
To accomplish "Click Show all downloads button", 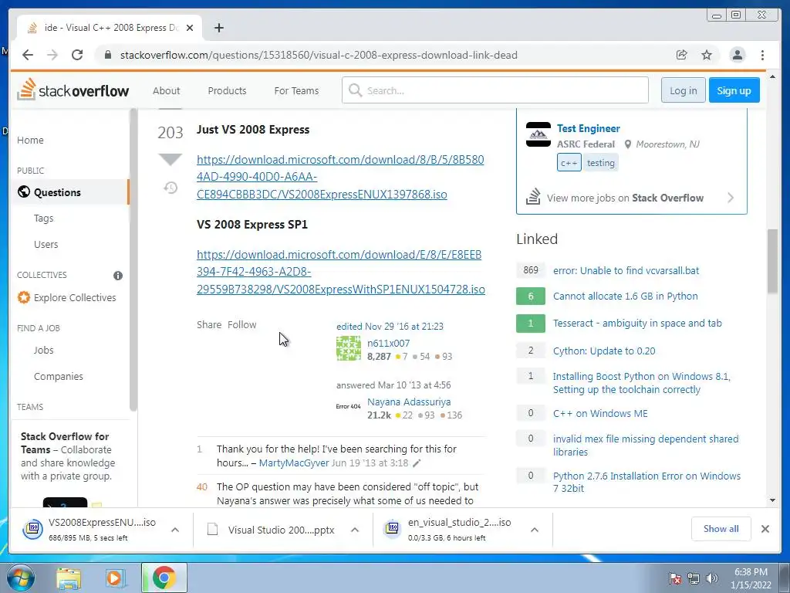I will pyautogui.click(x=721, y=528).
